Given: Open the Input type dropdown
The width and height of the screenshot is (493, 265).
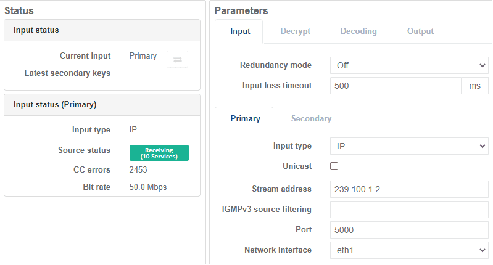Looking at the screenshot, I should coord(409,146).
